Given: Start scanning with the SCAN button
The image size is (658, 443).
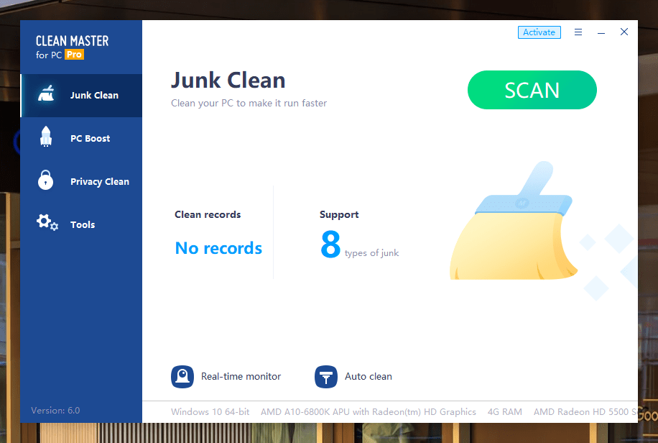Looking at the screenshot, I should (x=532, y=90).
